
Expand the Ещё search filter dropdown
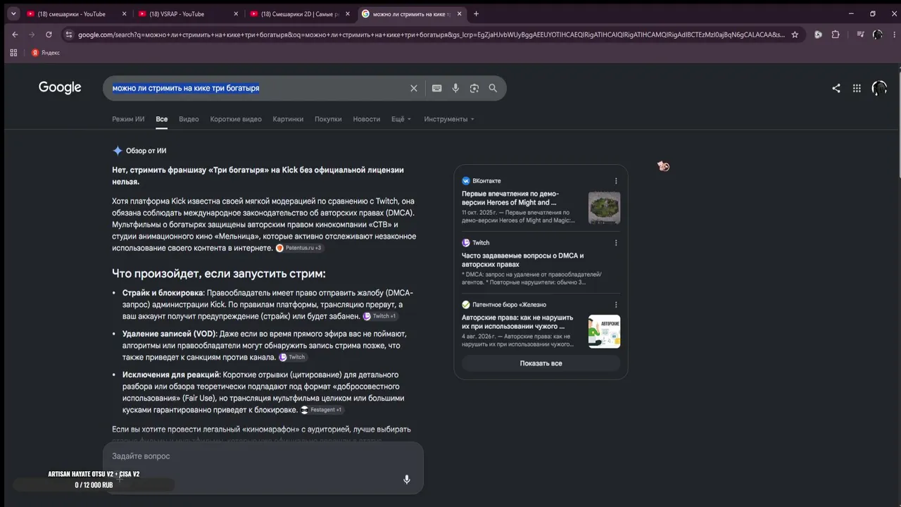click(401, 119)
